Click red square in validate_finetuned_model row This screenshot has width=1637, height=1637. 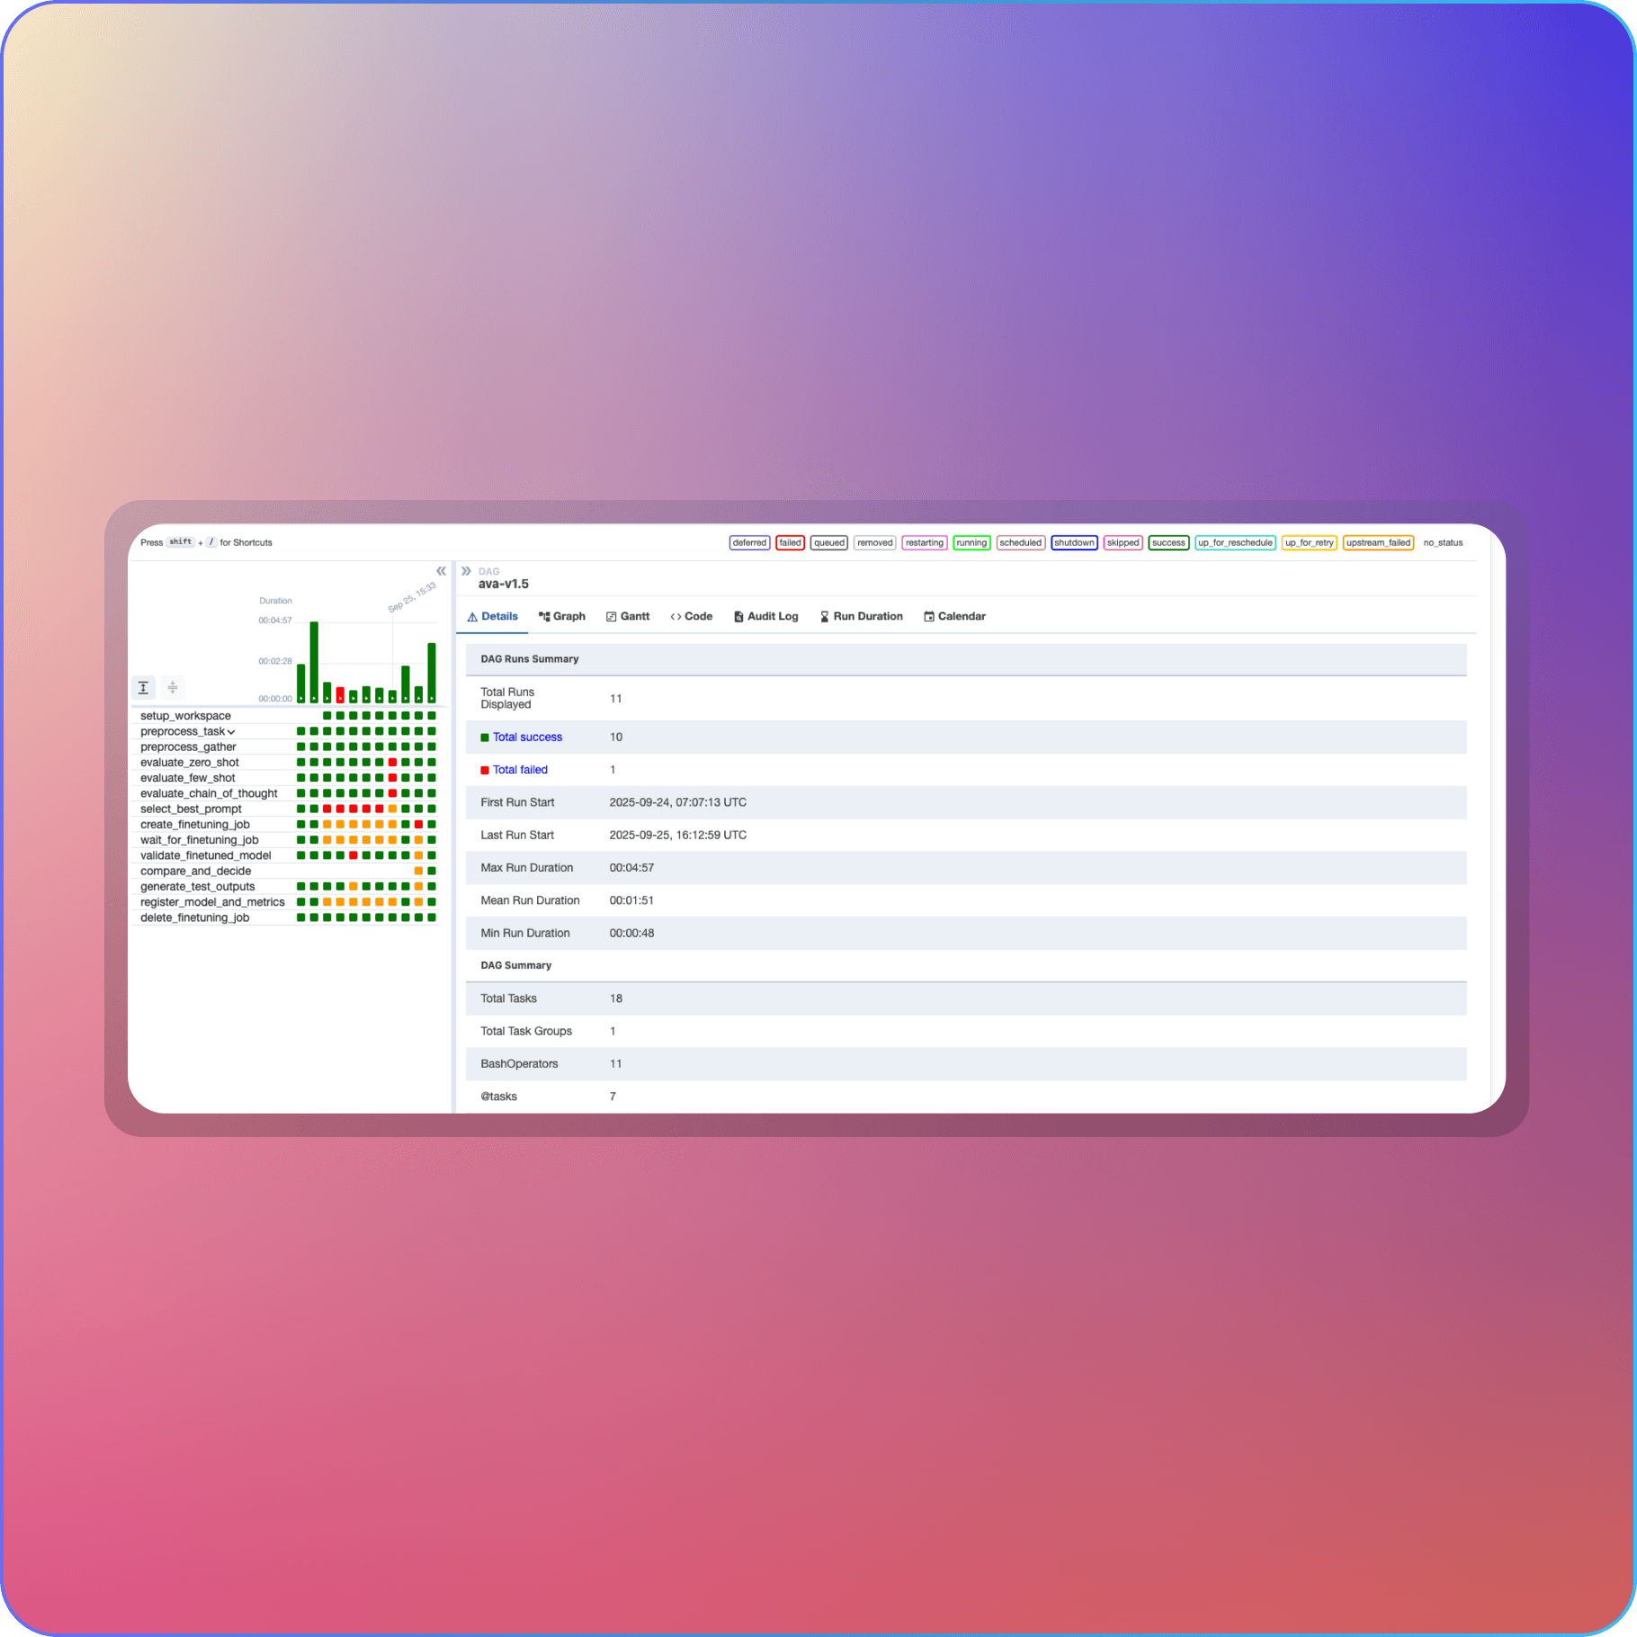[x=353, y=855]
